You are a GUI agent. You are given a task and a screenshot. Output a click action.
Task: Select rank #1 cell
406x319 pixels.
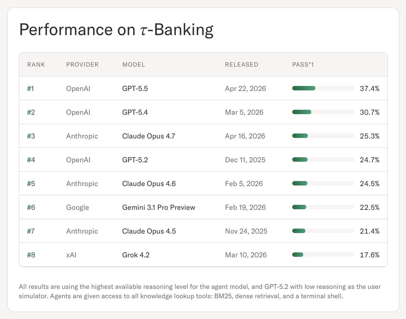31,88
